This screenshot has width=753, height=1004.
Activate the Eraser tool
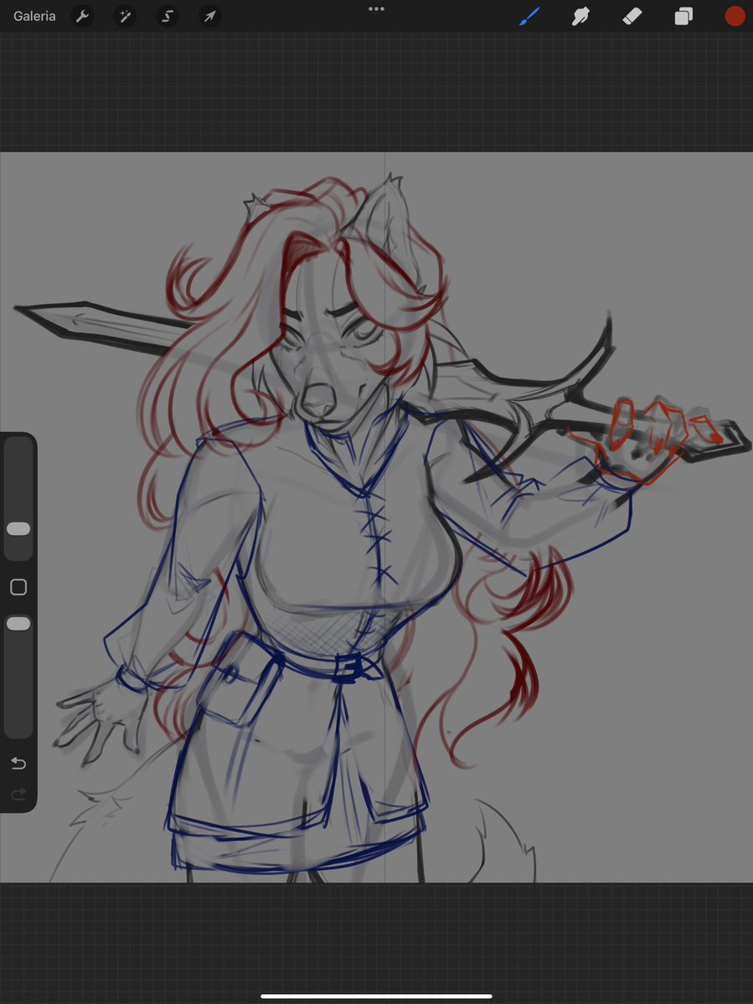(x=632, y=16)
